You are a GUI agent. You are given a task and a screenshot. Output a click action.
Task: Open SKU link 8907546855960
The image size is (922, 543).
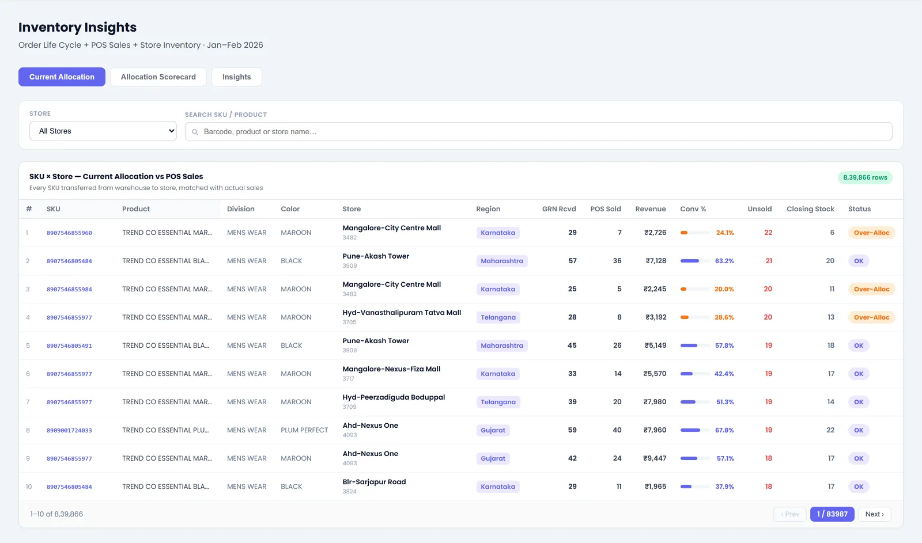click(x=69, y=233)
